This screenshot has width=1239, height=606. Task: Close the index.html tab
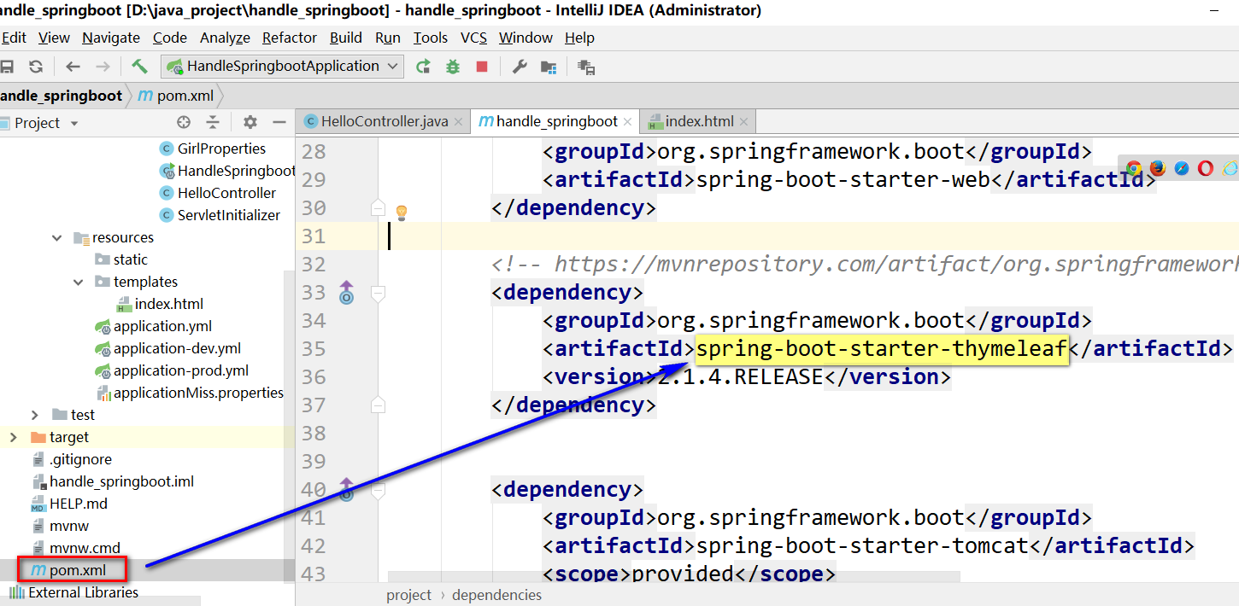pyautogui.click(x=743, y=122)
